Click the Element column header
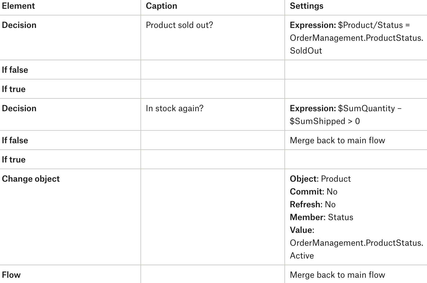 tap(18, 6)
